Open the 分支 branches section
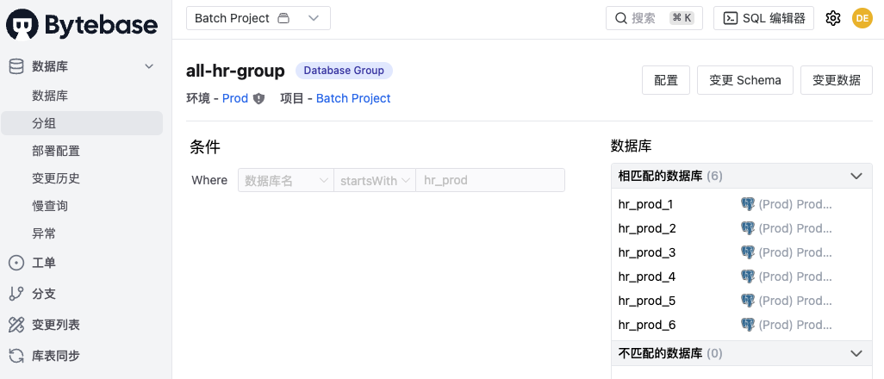Image resolution: width=884 pixels, height=379 pixels. [43, 294]
